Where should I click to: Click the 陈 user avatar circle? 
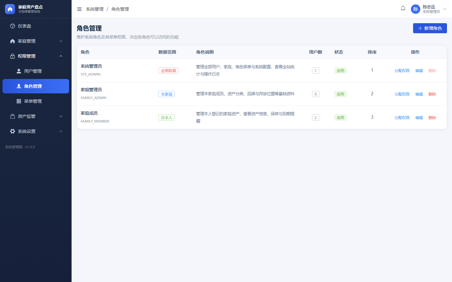(416, 9)
